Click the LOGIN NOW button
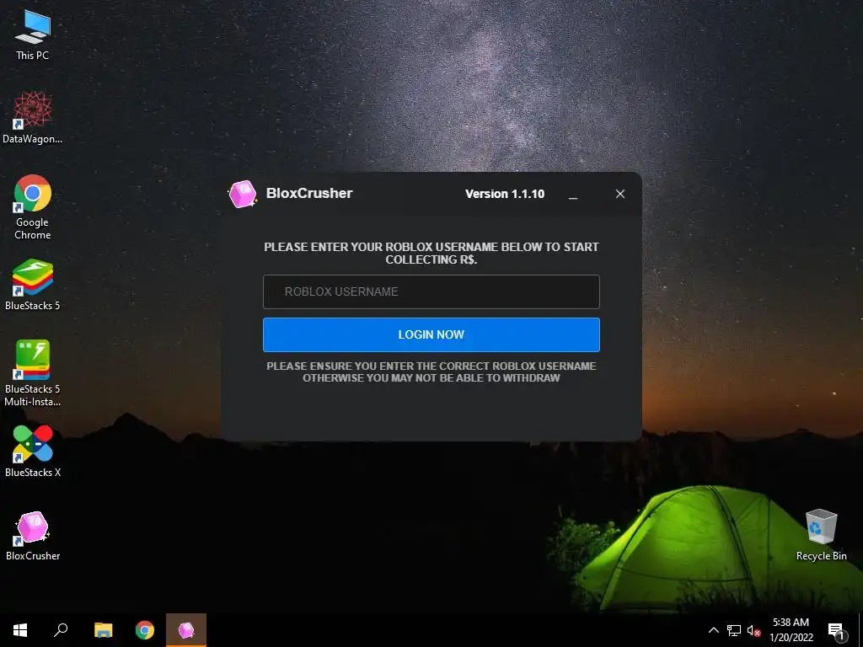The image size is (863, 647). click(431, 334)
